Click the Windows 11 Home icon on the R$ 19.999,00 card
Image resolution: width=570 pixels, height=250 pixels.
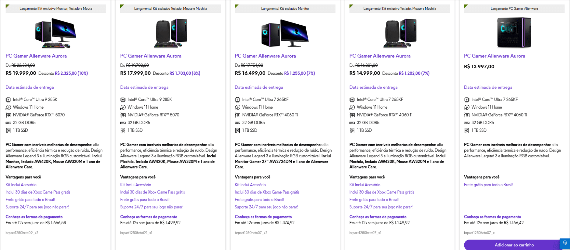click(x=8, y=108)
